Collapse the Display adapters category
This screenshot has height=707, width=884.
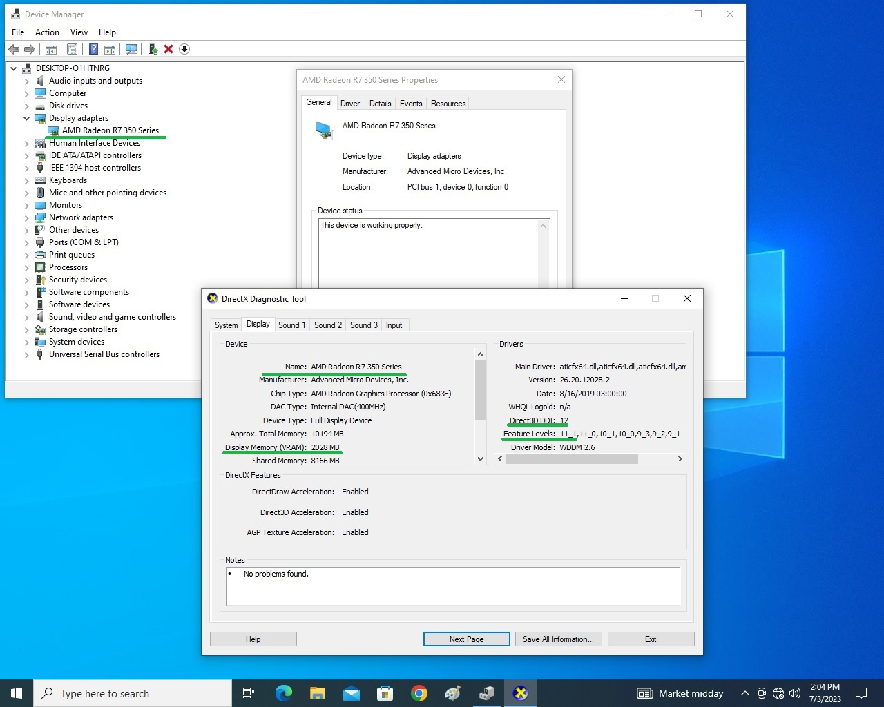[27, 118]
